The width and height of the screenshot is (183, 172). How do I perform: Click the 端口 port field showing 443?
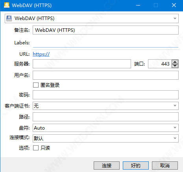[160, 64]
